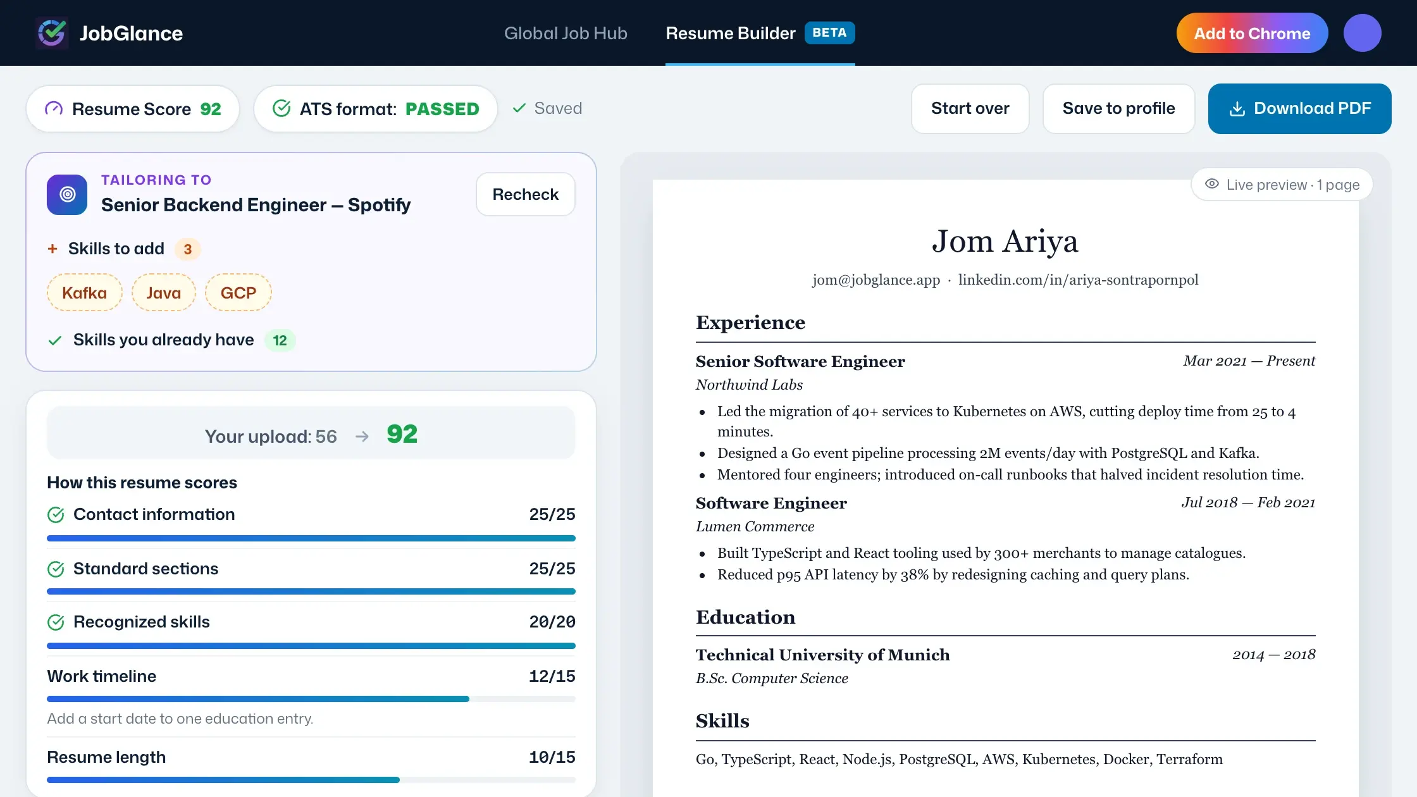
Task: Click the Resume Score gauge icon
Action: [54, 109]
